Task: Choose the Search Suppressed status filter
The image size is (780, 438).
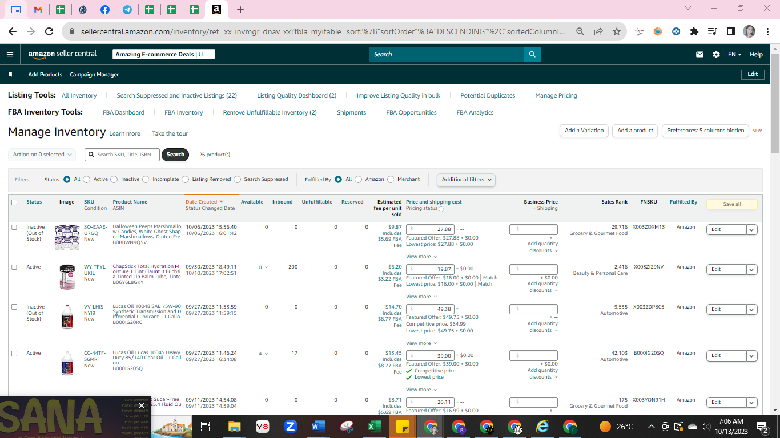Action: [x=237, y=179]
